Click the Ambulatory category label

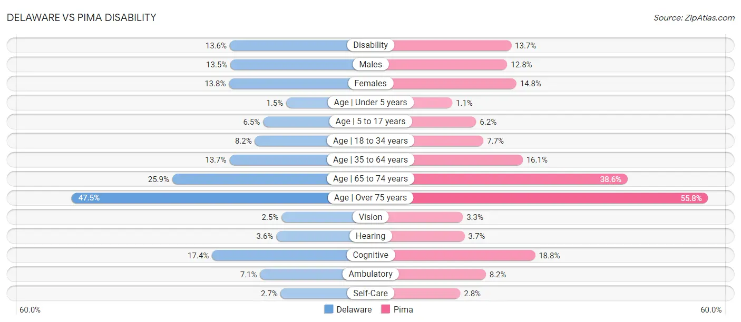(370, 274)
